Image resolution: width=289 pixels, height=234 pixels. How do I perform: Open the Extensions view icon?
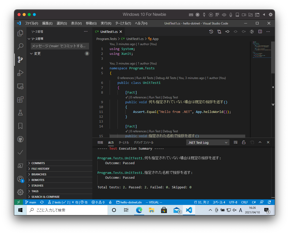[20, 99]
